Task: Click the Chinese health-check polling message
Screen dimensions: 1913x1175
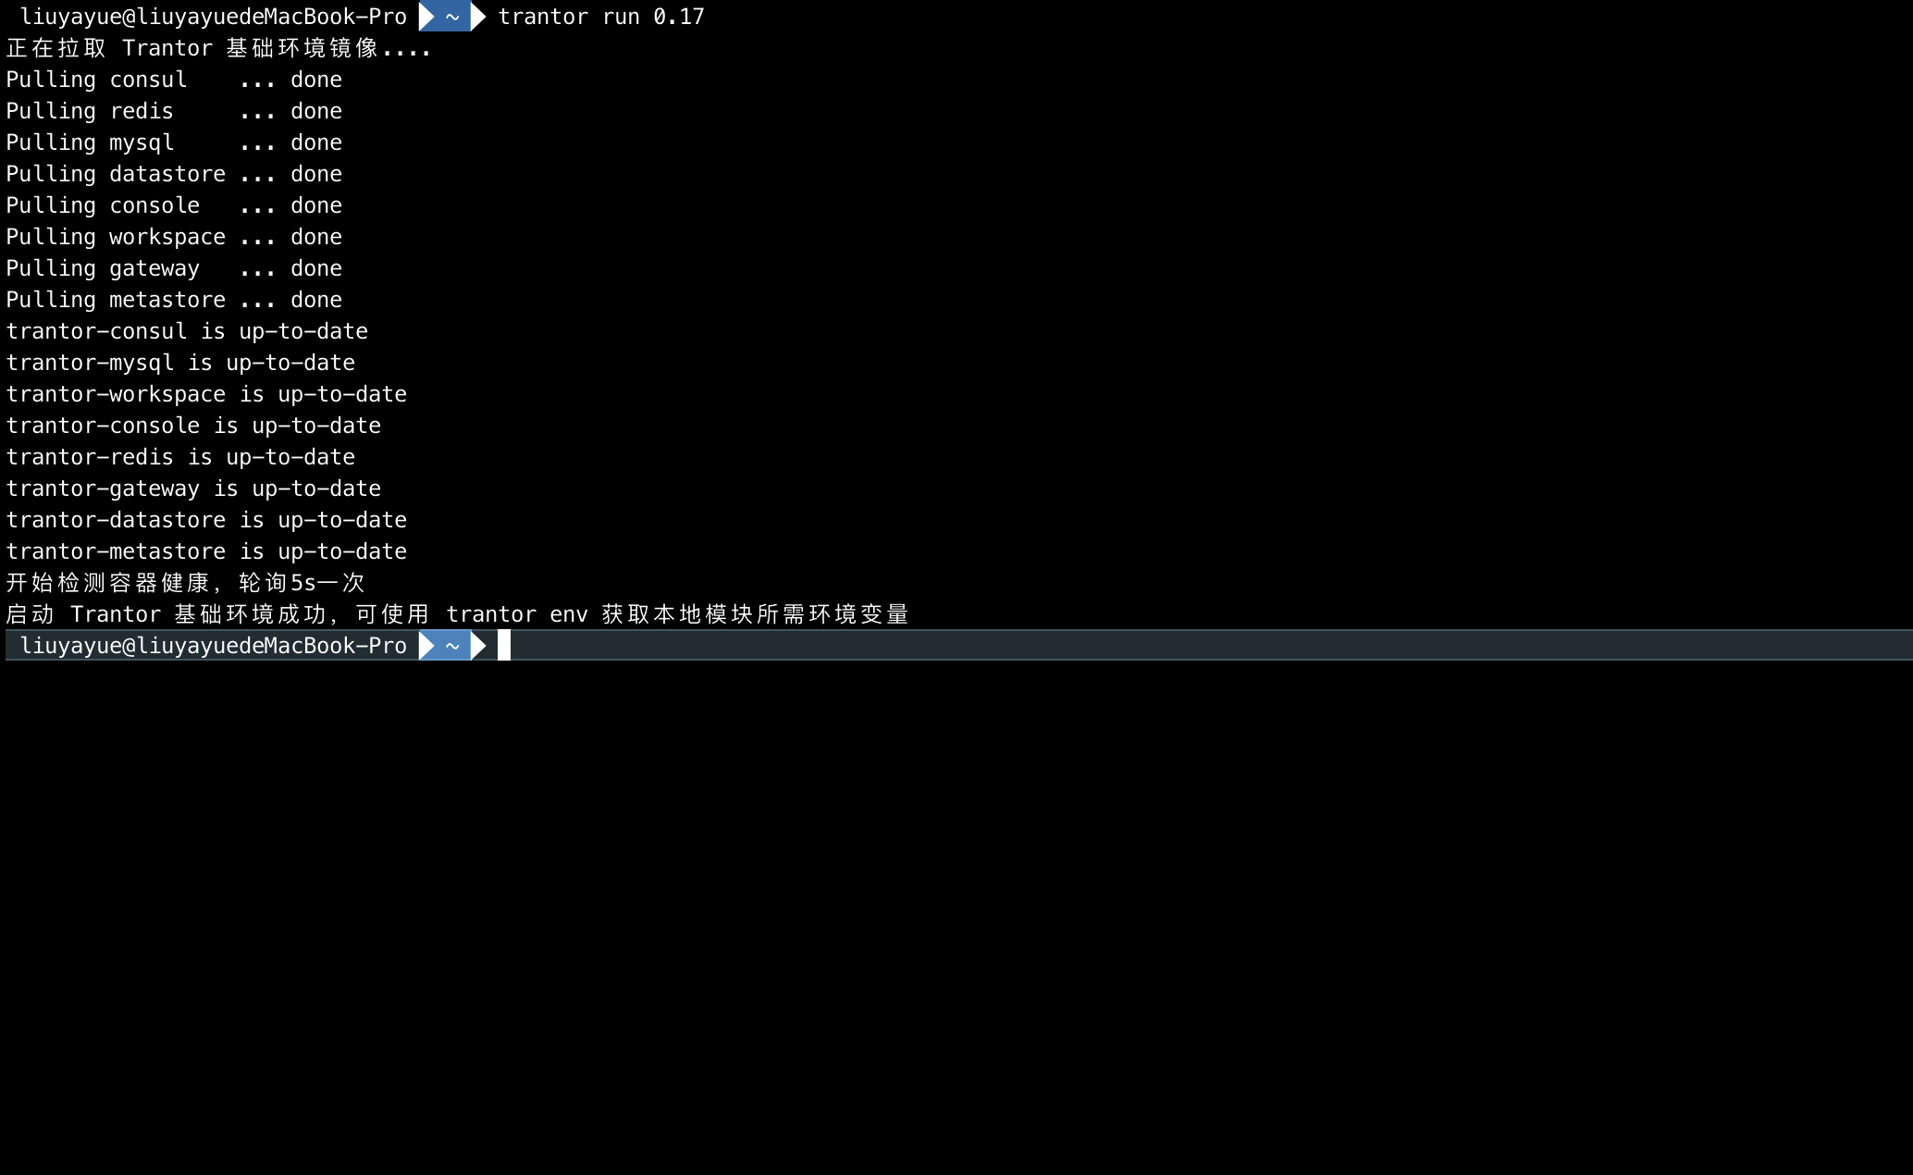Action: click(185, 583)
